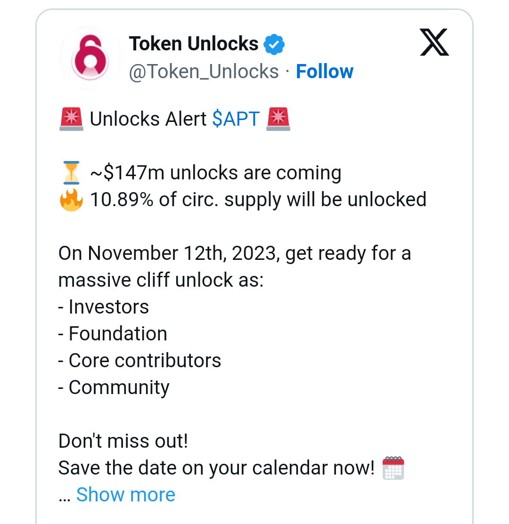Click the X logo icon
This screenshot has height=524, width=509.
click(434, 42)
